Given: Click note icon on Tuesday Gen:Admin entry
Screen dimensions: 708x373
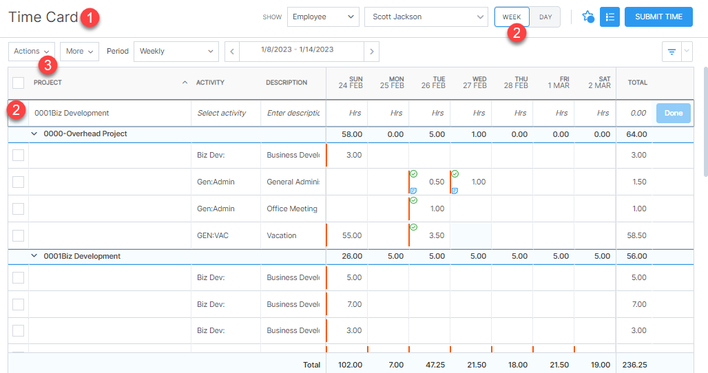Looking at the screenshot, I should [413, 191].
